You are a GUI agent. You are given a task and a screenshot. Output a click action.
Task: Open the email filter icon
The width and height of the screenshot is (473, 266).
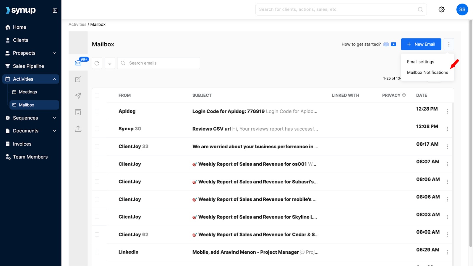point(110,63)
